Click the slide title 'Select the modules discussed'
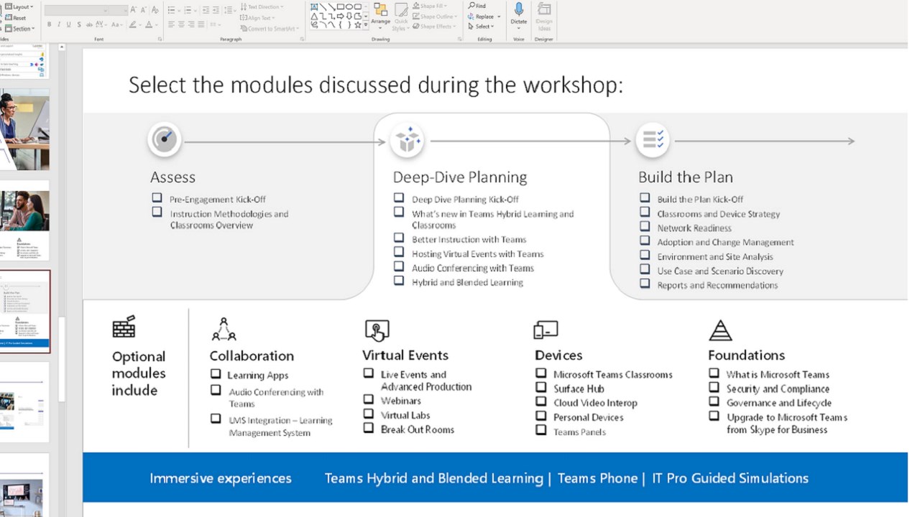 (x=376, y=85)
